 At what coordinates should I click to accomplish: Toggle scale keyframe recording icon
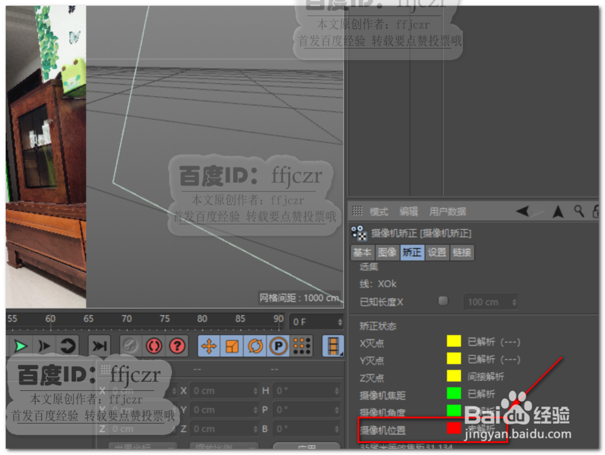(x=232, y=346)
